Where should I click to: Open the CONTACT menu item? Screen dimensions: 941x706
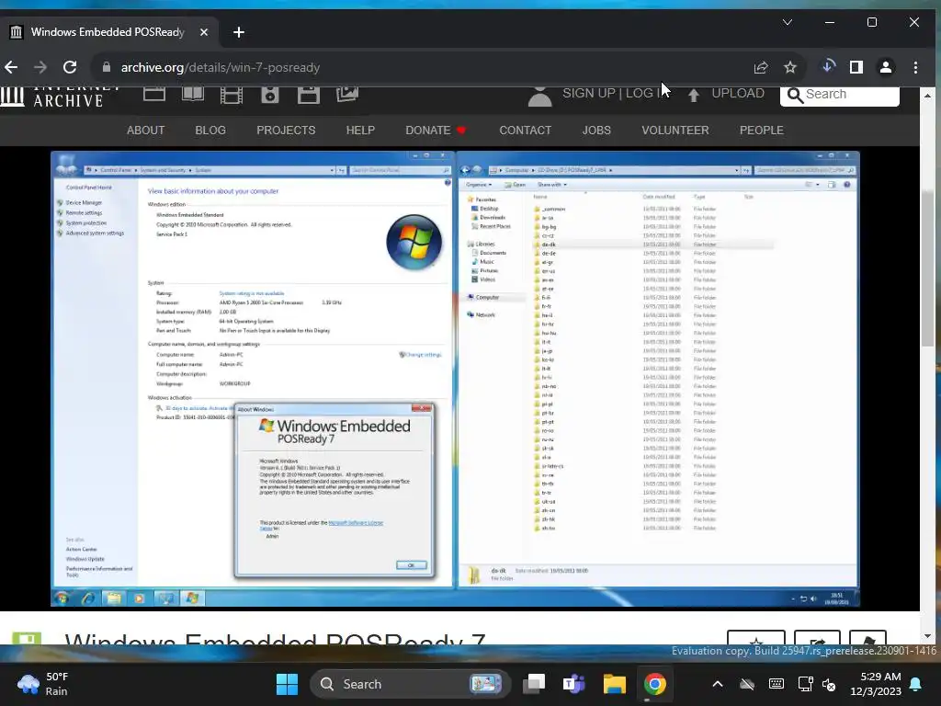click(525, 131)
